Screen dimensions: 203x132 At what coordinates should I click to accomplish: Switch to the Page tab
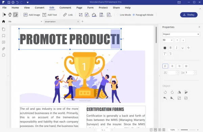coord(79,8)
